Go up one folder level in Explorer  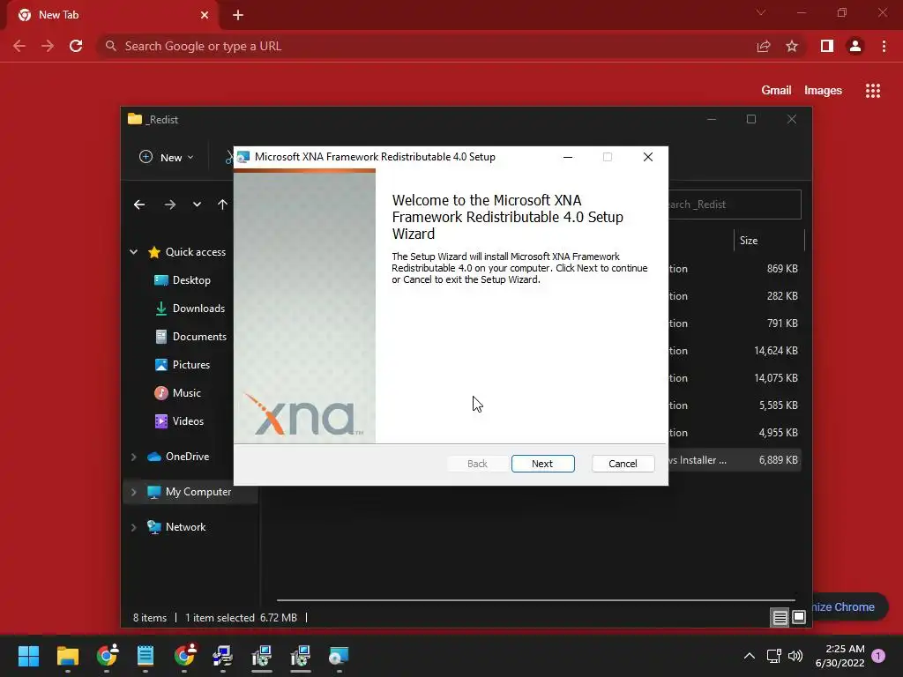click(x=223, y=205)
